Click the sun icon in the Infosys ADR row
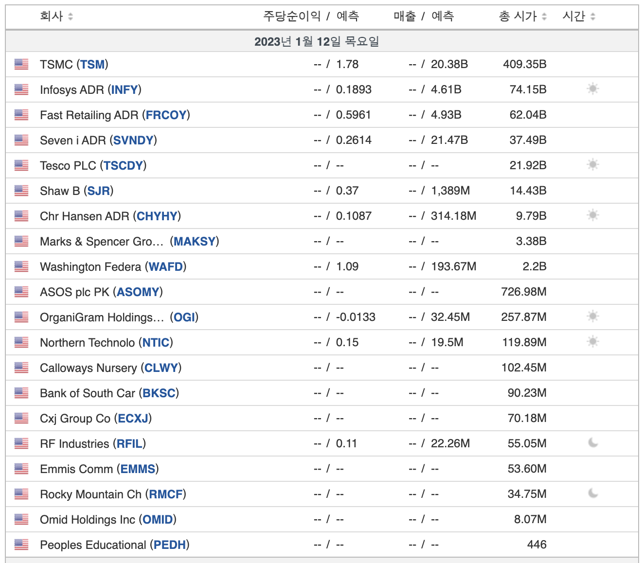Screen dimensions: 643x563 click(x=592, y=89)
